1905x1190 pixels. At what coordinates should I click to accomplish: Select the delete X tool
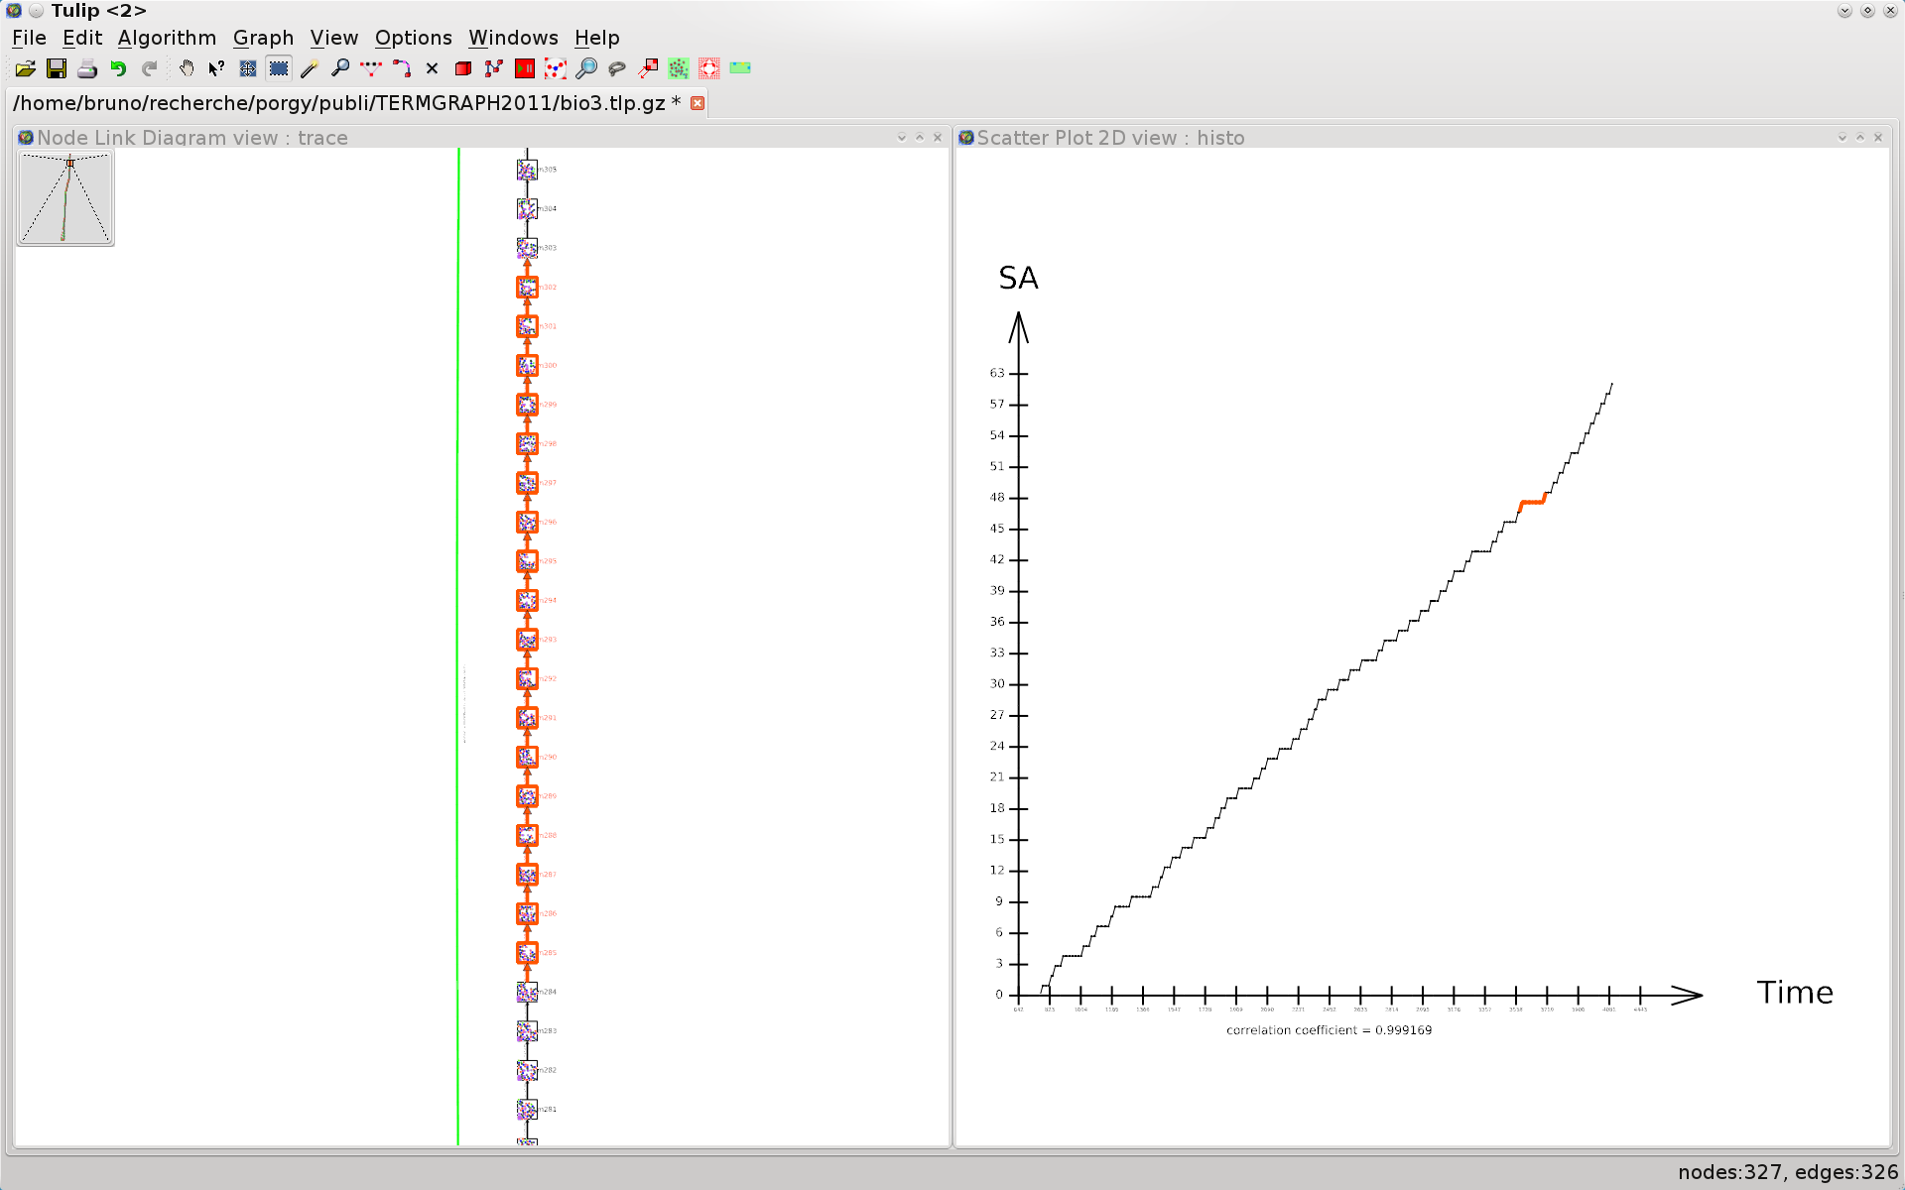point(432,68)
